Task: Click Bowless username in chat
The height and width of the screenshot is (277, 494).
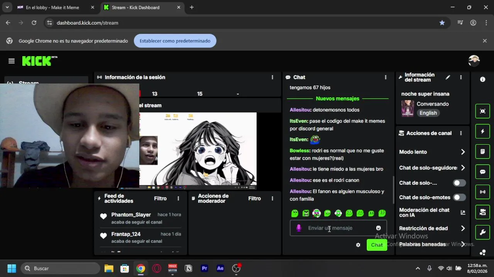Action: (x=300, y=151)
